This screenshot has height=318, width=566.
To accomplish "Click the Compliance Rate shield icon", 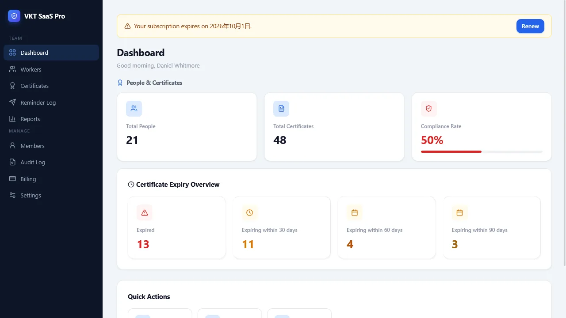I will (x=428, y=109).
